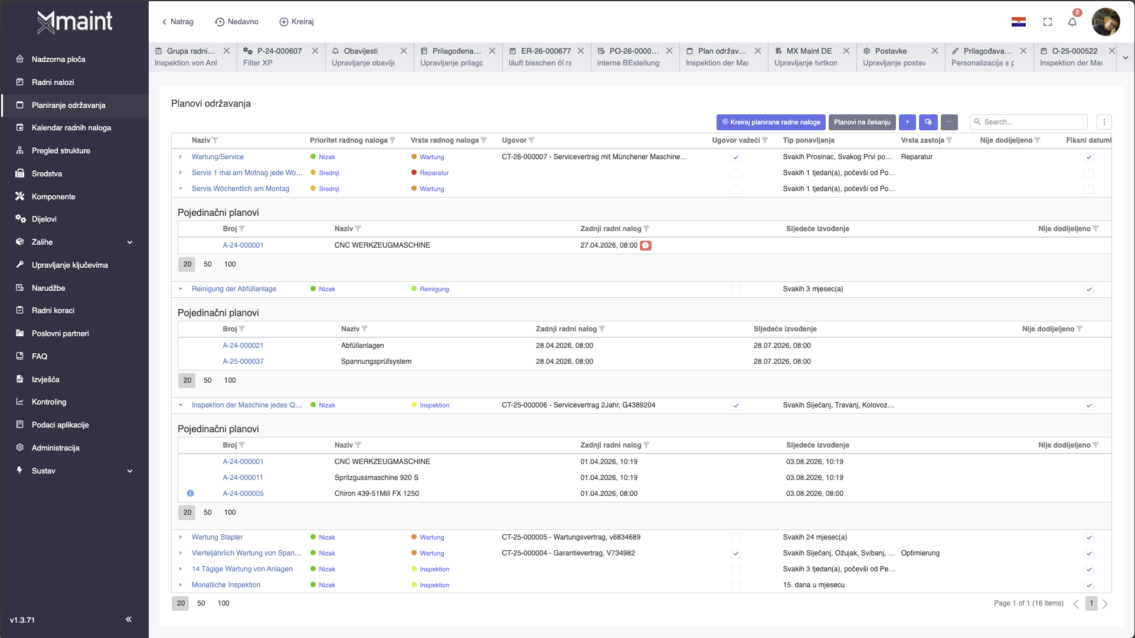Click the plus add plan button

[907, 122]
